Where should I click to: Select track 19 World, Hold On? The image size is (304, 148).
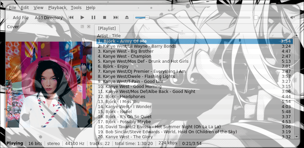tap(195, 132)
